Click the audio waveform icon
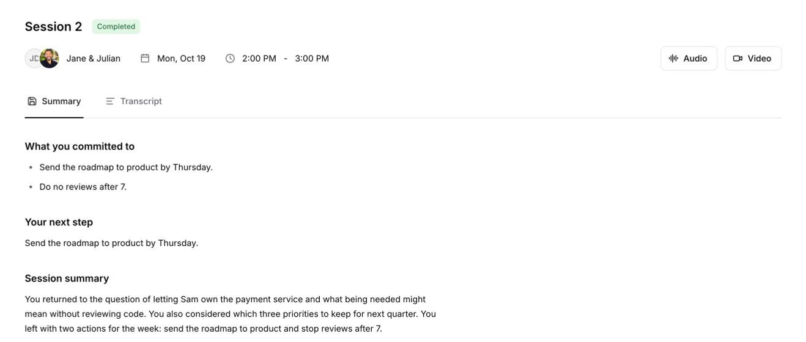The width and height of the screenshot is (806, 342). (673, 59)
